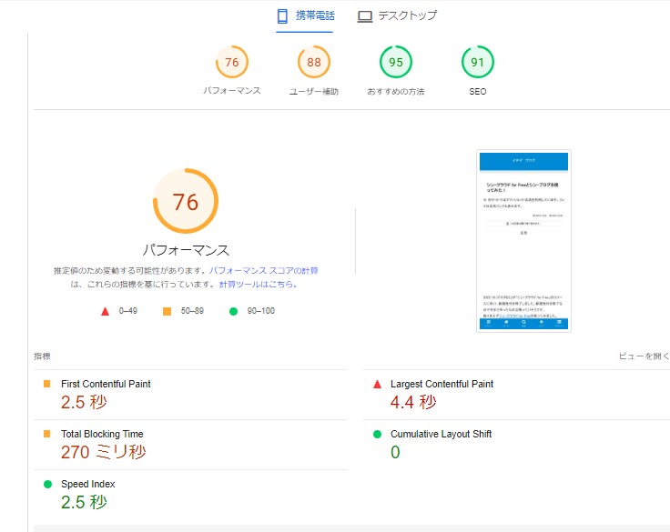Switch to the 携帯電話 tab
This screenshot has width=670, height=532.
click(x=305, y=16)
